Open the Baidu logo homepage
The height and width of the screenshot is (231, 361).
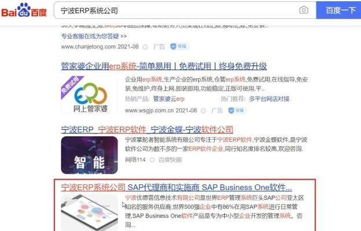point(24,10)
